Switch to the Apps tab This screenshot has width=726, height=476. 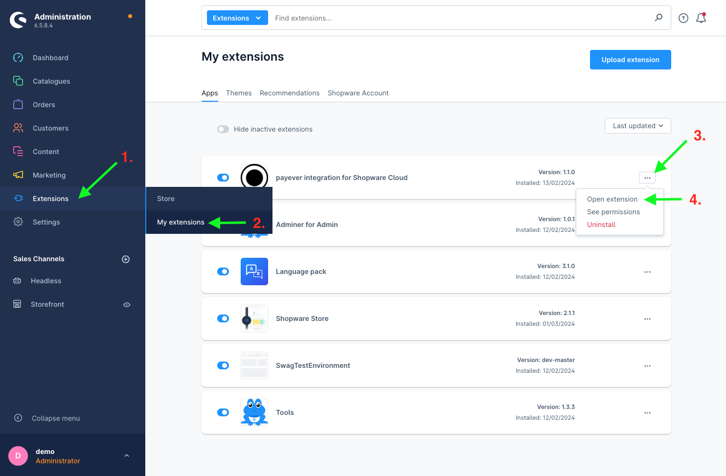point(210,93)
